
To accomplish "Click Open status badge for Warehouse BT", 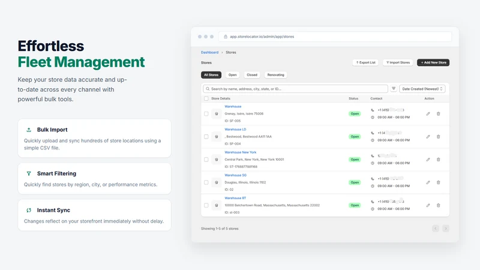I will [355, 205].
